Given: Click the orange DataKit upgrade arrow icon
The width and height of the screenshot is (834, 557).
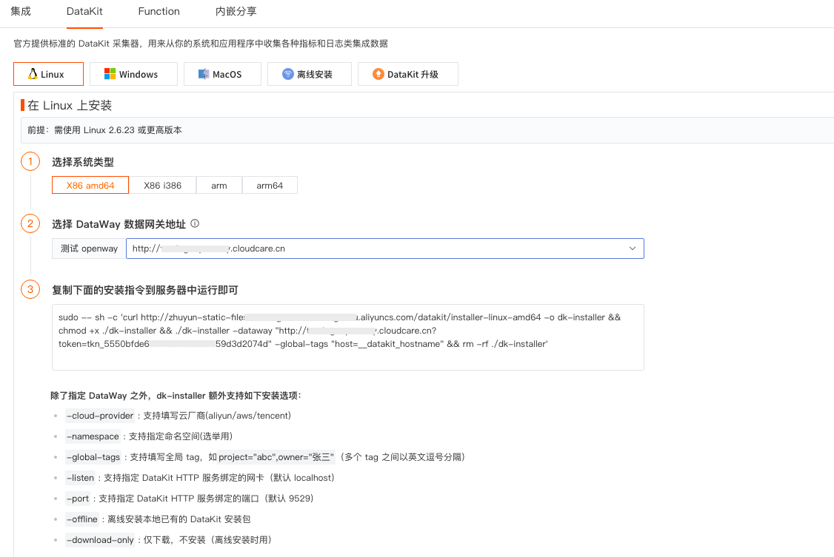Looking at the screenshot, I should coord(378,74).
